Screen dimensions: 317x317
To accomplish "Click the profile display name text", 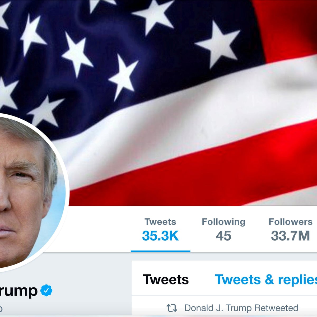I will (x=18, y=291).
